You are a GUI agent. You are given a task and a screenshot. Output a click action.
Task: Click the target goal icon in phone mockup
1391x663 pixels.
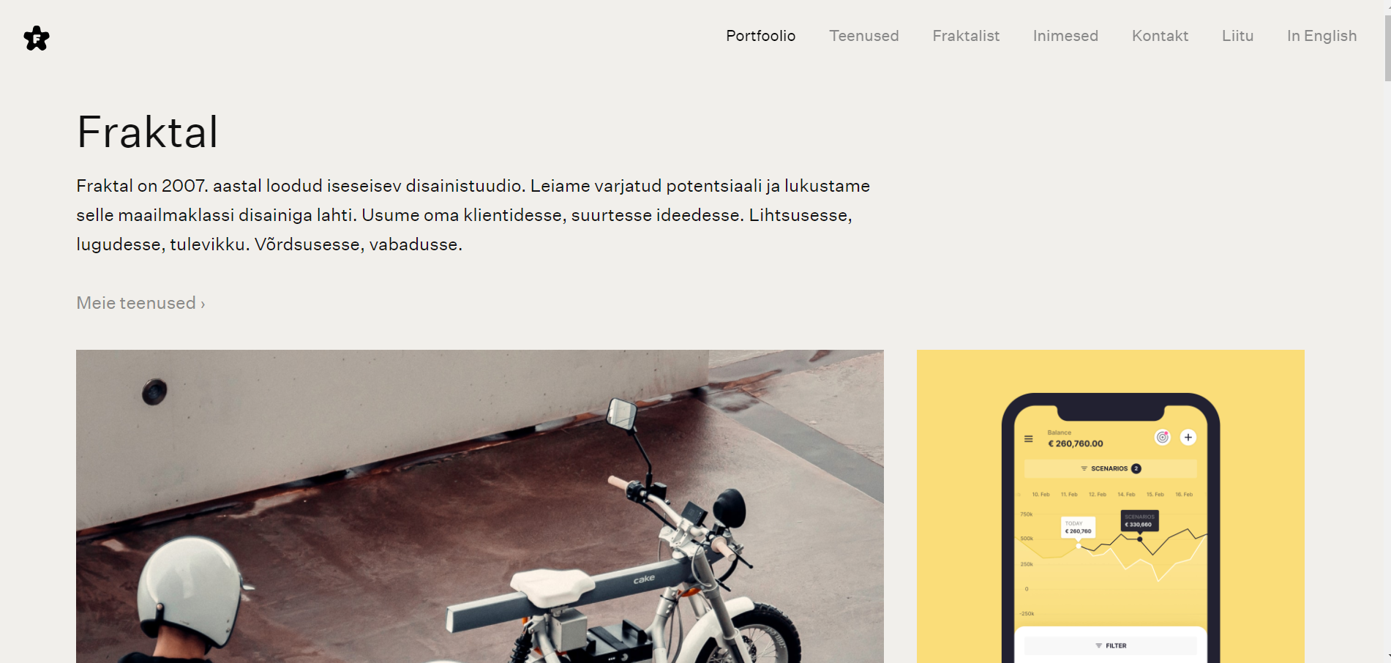1162,438
